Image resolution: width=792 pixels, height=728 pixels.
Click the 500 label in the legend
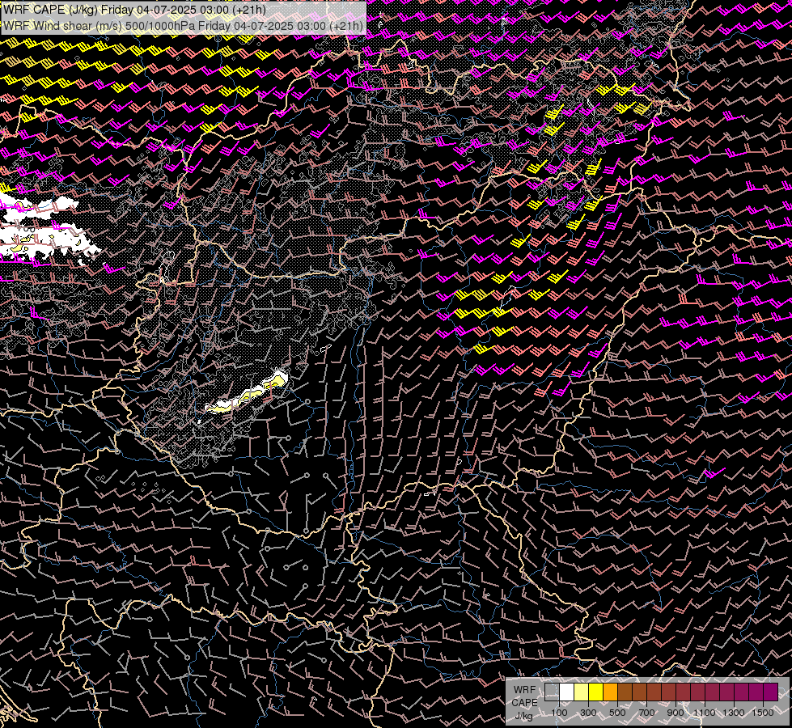pos(617,713)
